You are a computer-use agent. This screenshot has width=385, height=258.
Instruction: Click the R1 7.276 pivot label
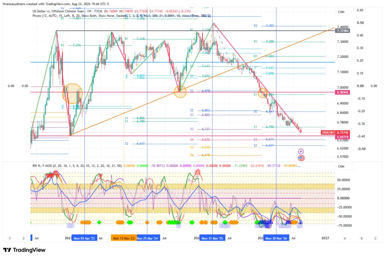tap(71, 45)
